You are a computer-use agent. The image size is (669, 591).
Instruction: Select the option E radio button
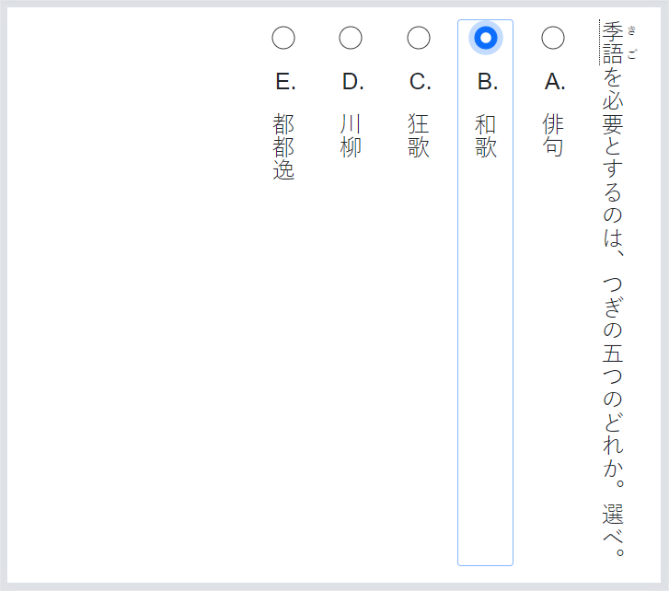[x=283, y=38]
